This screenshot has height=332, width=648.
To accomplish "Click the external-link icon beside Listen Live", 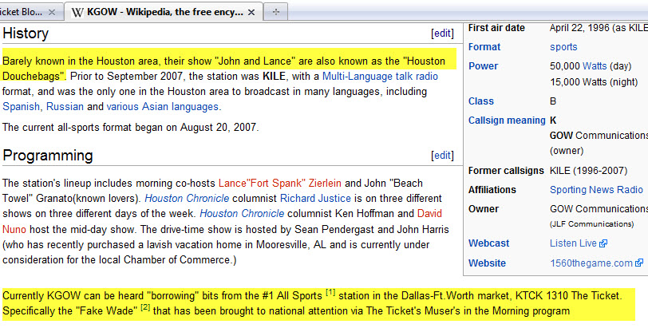I will (x=603, y=243).
